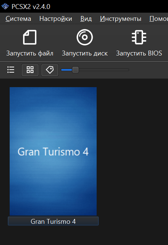Screen dimensions: 168x245
Task: Select the Gran Turismo 4 cover thumbnail
Action: click(53, 152)
